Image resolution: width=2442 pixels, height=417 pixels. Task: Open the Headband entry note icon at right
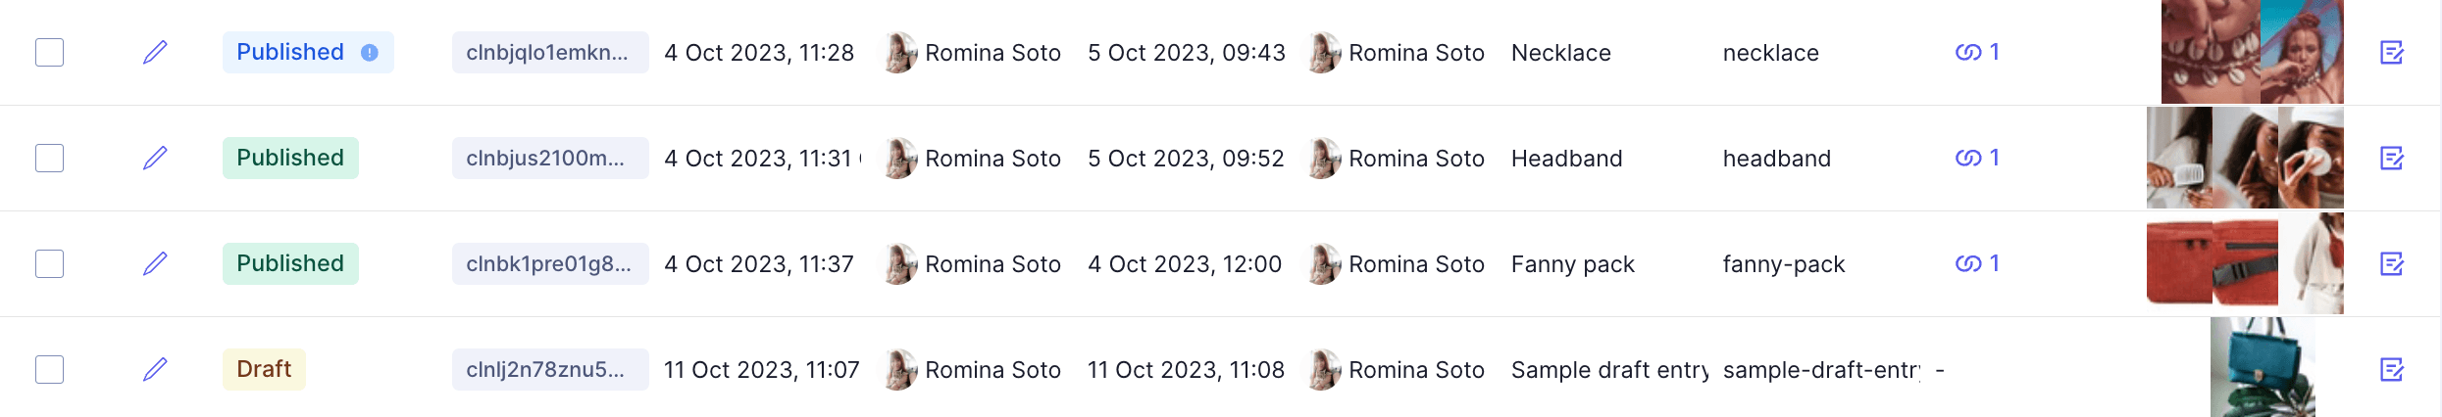click(2392, 158)
